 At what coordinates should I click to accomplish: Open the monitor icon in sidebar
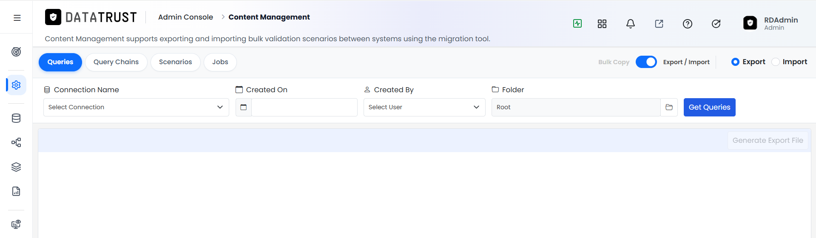tap(16, 224)
